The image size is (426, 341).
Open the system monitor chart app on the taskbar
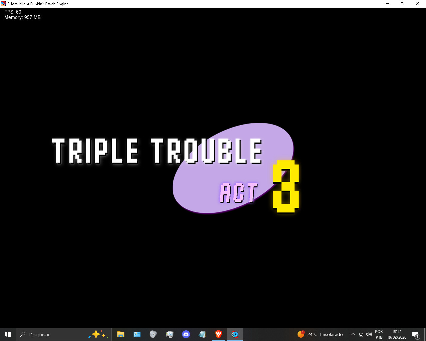170,334
